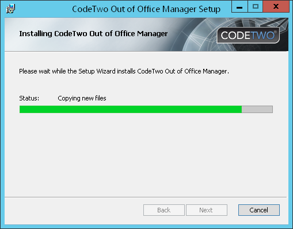Click the greyed-out Back button
Viewport: 293px width, 229px height.
pyautogui.click(x=164, y=210)
